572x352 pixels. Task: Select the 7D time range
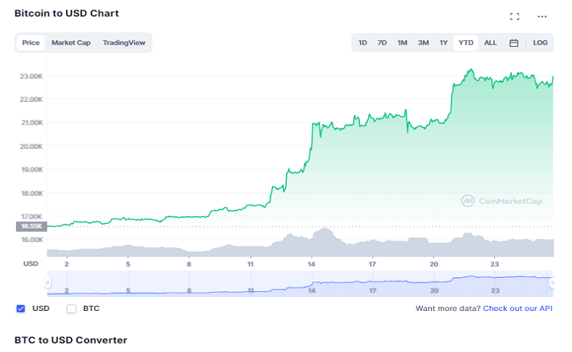pyautogui.click(x=382, y=43)
